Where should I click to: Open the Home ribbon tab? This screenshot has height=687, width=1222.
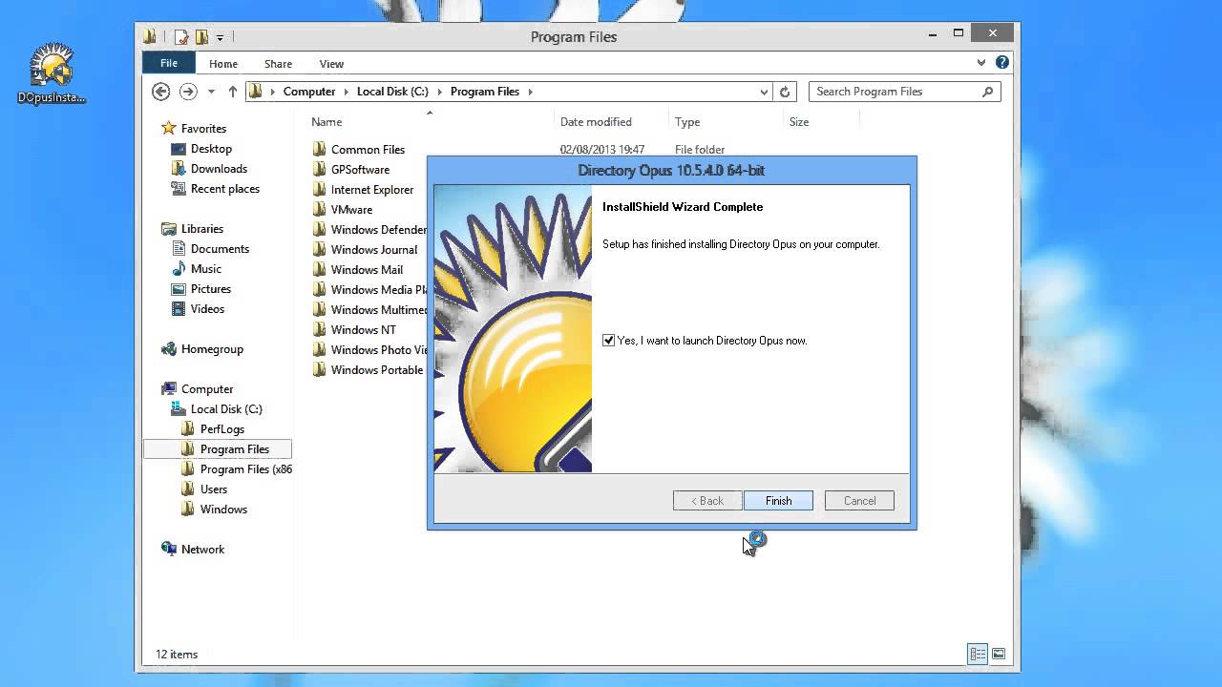pos(223,64)
